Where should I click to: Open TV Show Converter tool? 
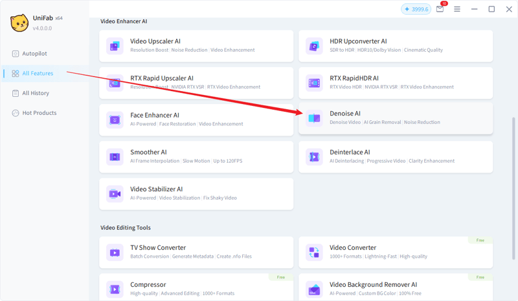pyautogui.click(x=196, y=252)
